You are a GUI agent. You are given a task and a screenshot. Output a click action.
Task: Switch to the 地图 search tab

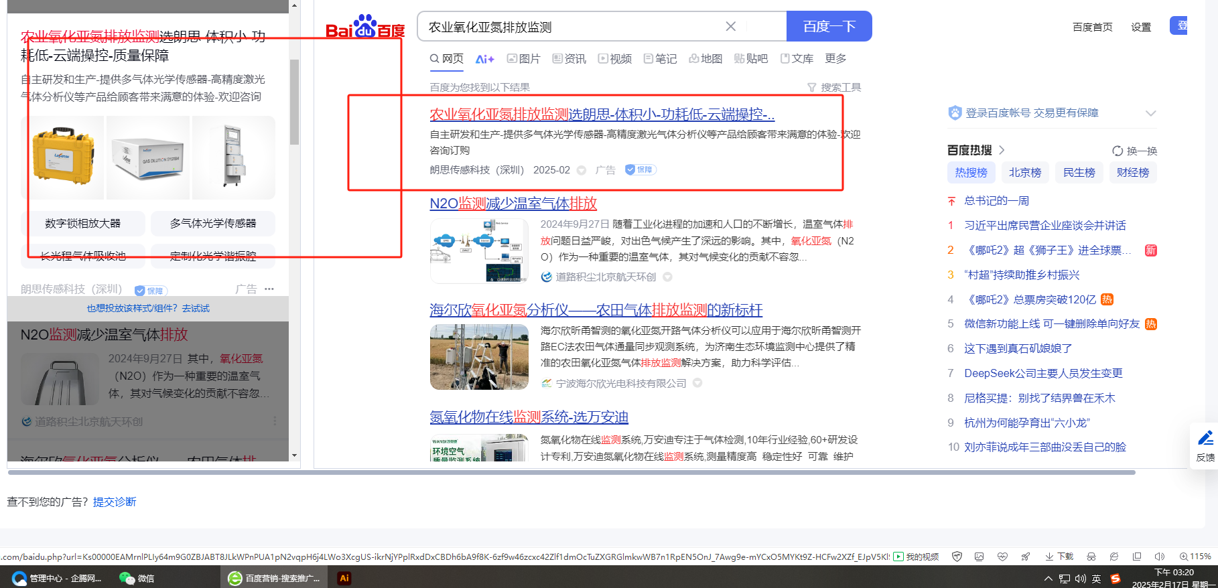[x=706, y=59]
